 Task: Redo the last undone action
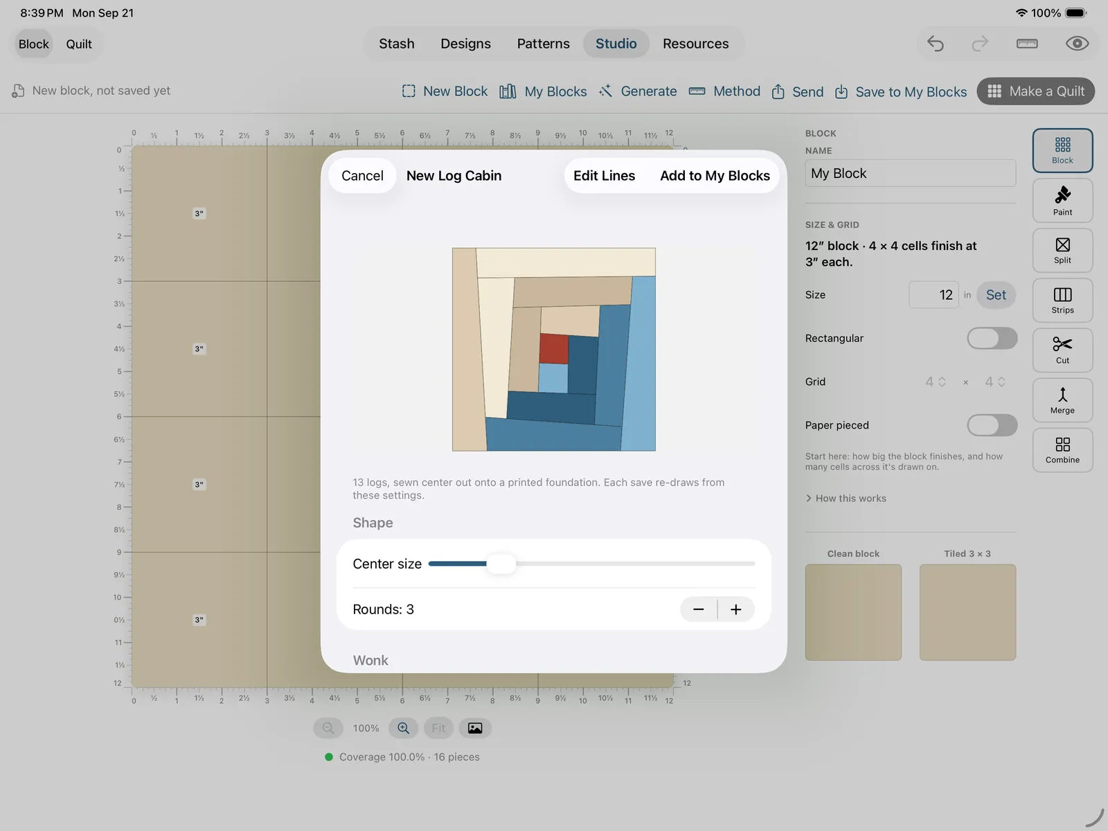980,44
